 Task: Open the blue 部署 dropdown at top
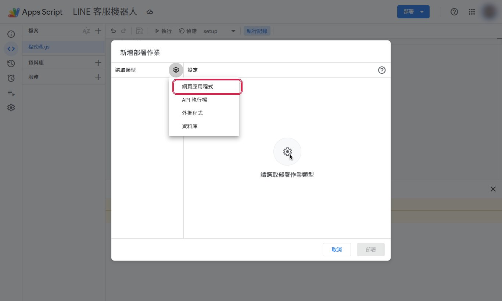point(413,12)
